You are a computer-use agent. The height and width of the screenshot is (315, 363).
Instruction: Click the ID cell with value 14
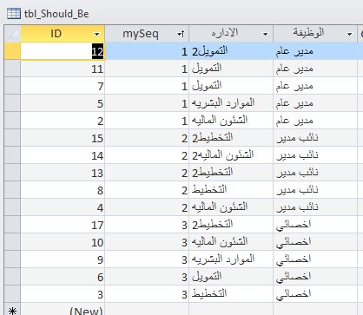tap(63, 155)
